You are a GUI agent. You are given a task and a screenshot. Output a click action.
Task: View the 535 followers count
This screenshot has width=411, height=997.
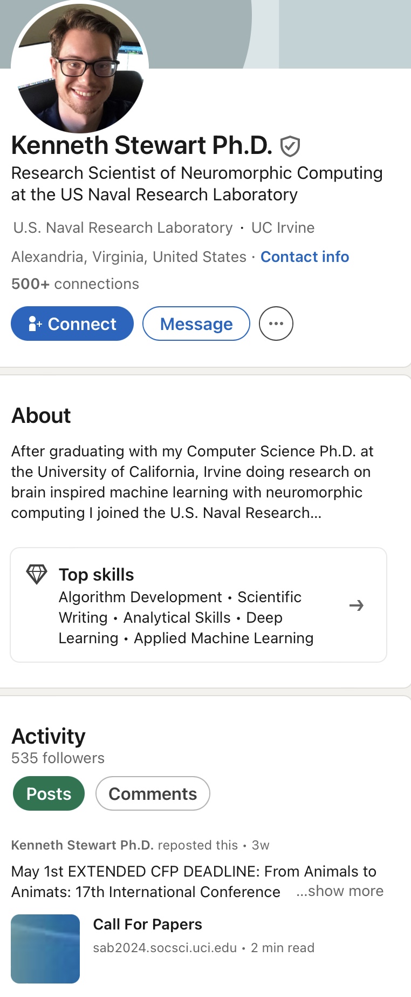pos(58,758)
